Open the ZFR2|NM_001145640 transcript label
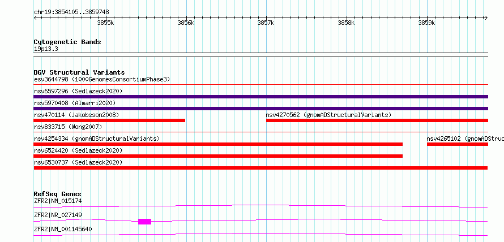 63,229
